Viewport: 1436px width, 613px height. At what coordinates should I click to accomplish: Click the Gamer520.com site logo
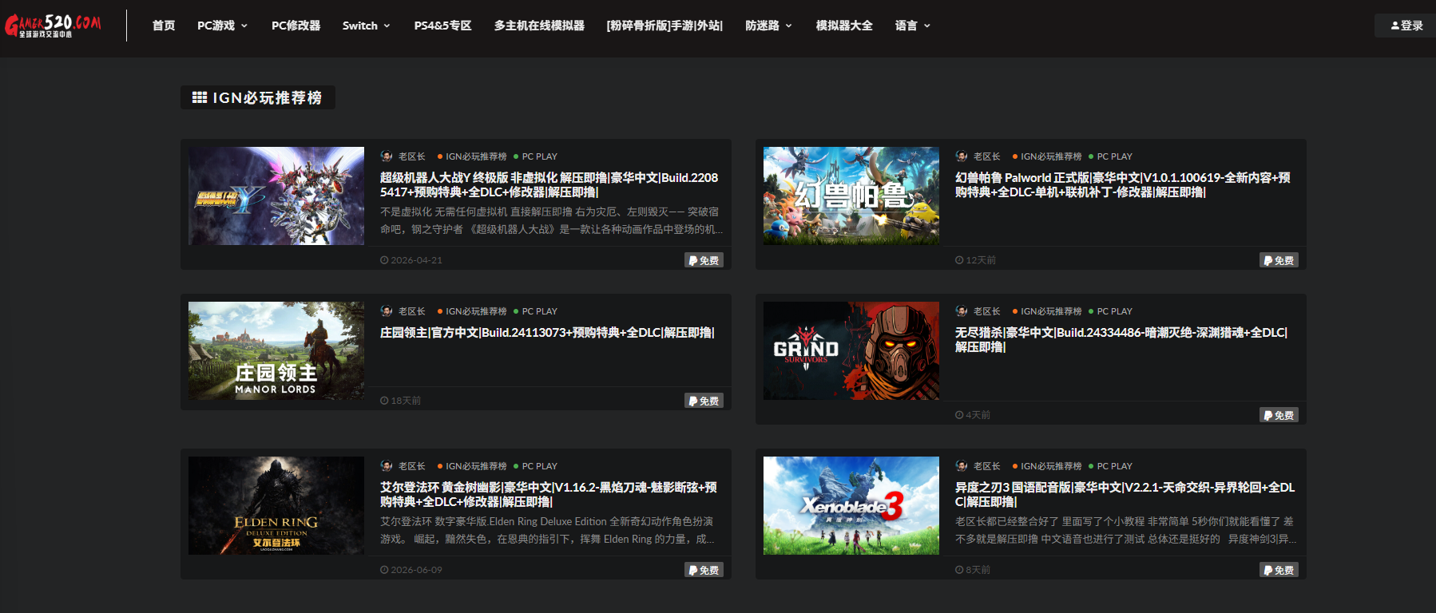pos(54,26)
